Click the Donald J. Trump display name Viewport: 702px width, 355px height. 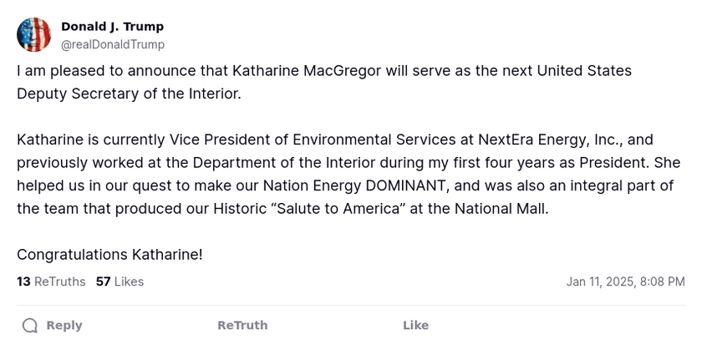pyautogui.click(x=112, y=27)
